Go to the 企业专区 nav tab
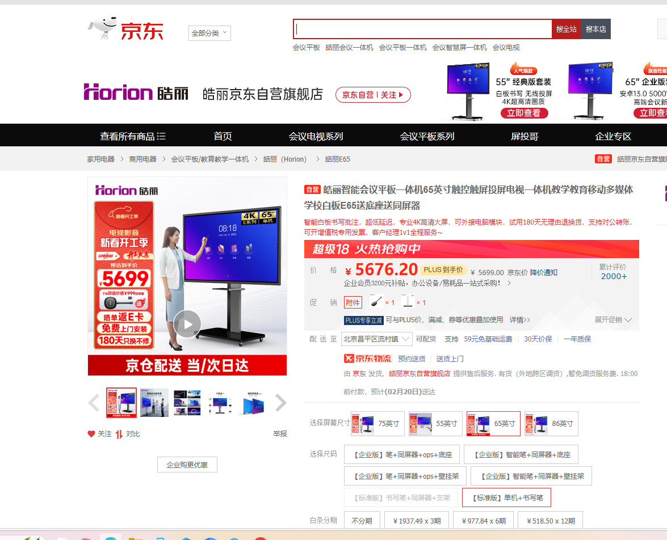The width and height of the screenshot is (667, 540). [613, 136]
